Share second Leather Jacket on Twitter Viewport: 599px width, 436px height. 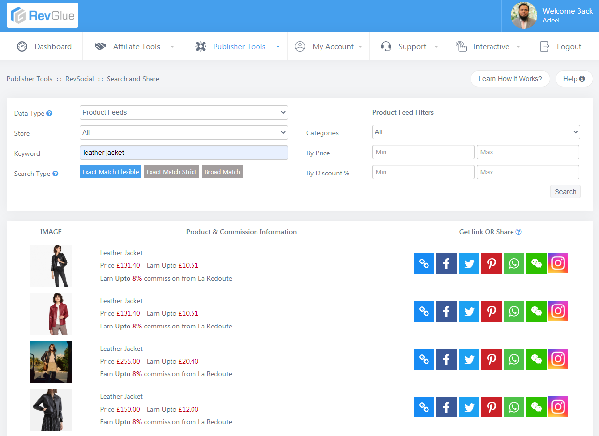pyautogui.click(x=469, y=311)
